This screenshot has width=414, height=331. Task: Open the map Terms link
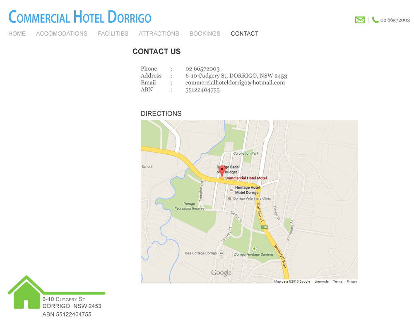(337, 281)
